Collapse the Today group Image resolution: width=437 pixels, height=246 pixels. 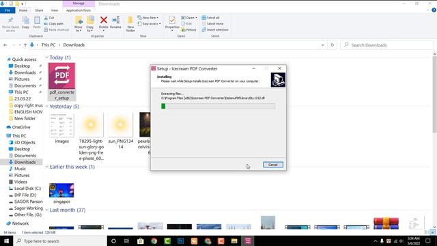click(47, 57)
